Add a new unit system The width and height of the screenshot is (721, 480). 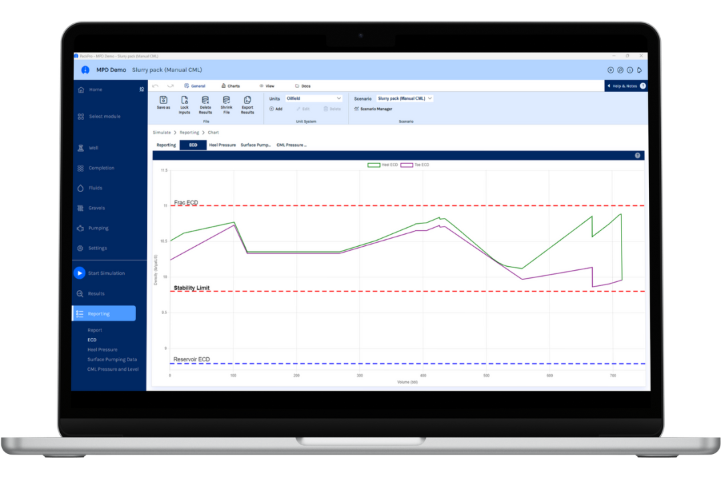[276, 109]
